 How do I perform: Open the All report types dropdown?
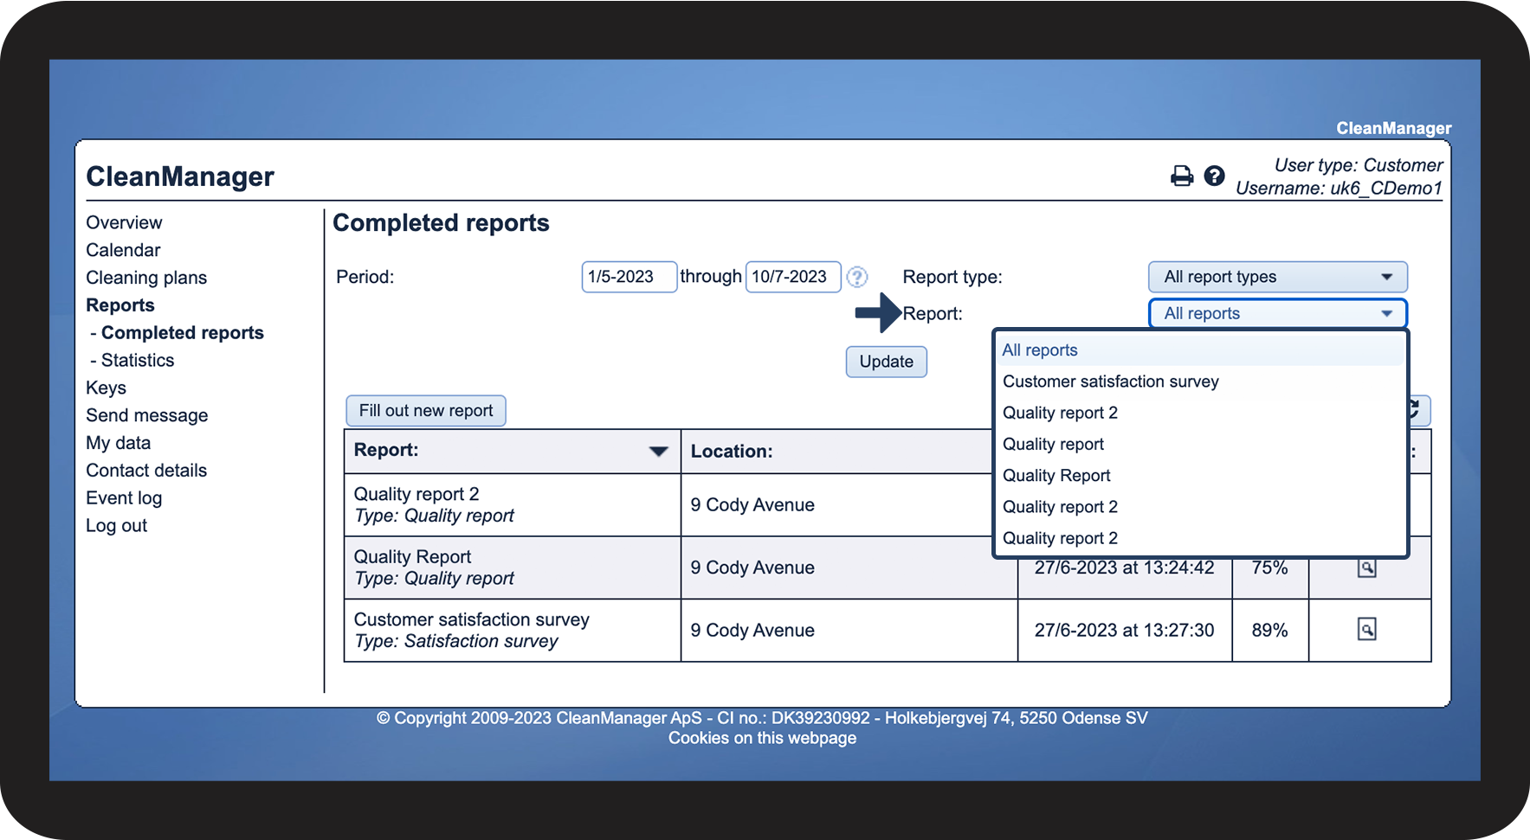[1277, 277]
